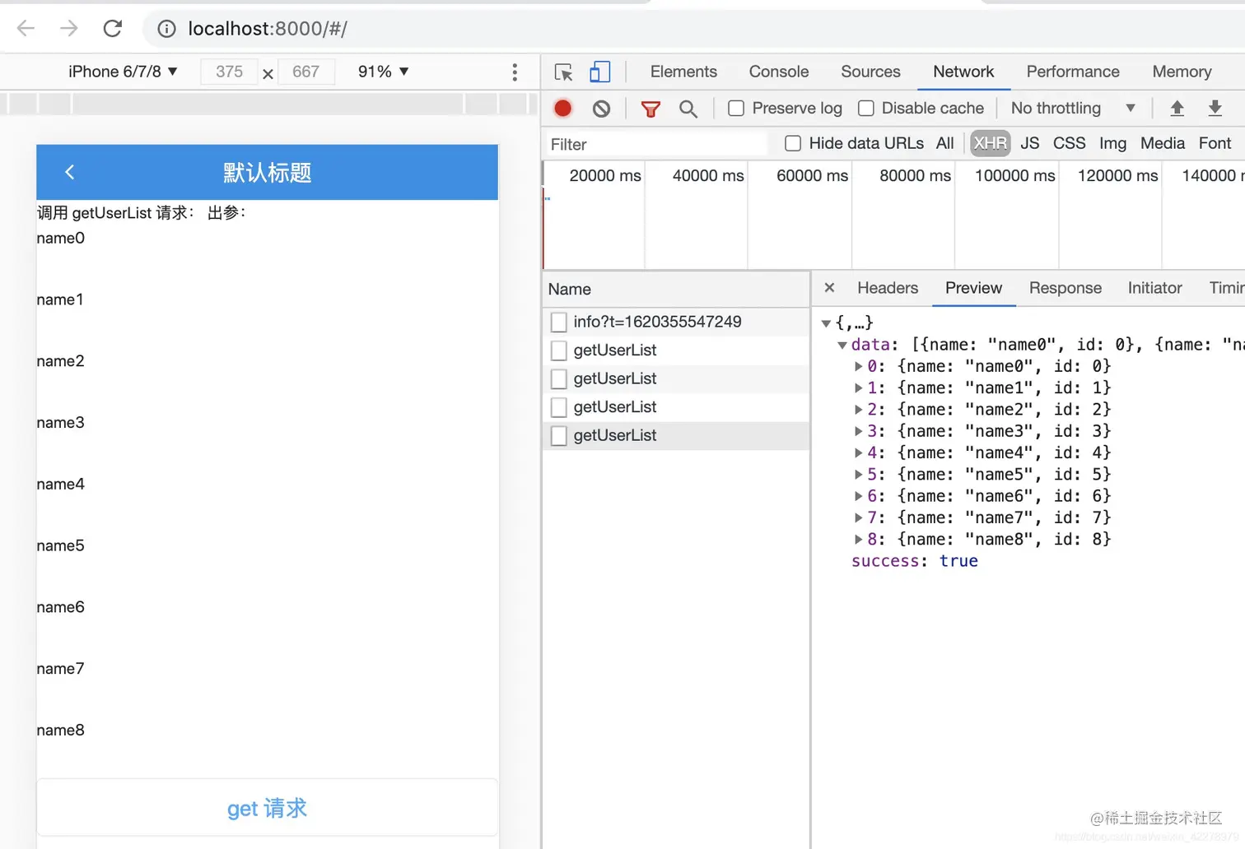Export HAR file download arrow
This screenshot has width=1245, height=849.
pyautogui.click(x=1215, y=108)
